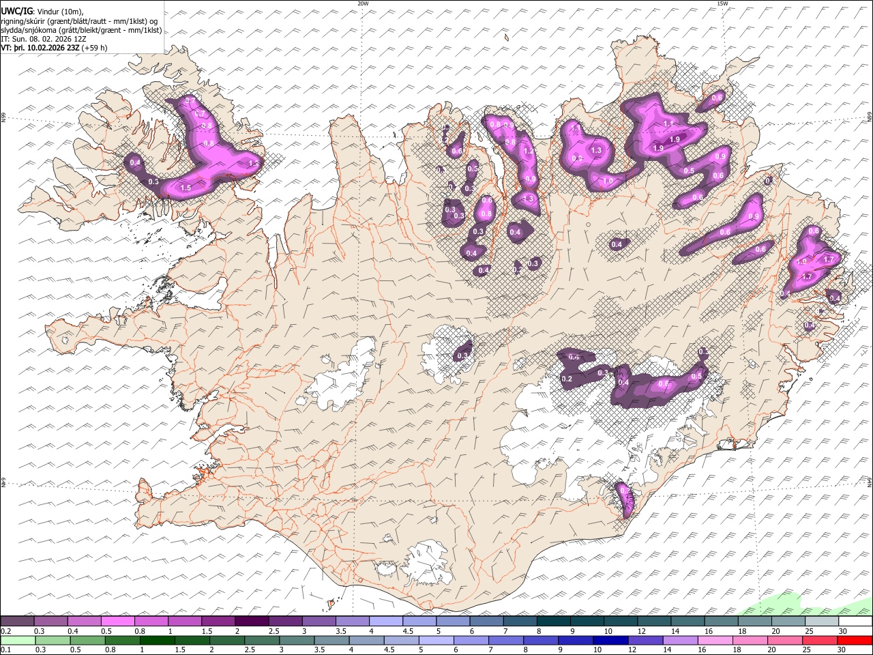The width and height of the screenshot is (873, 655).
Task: Choose top-row legend swatch starting at 3
Action: pyautogui.click(x=319, y=622)
